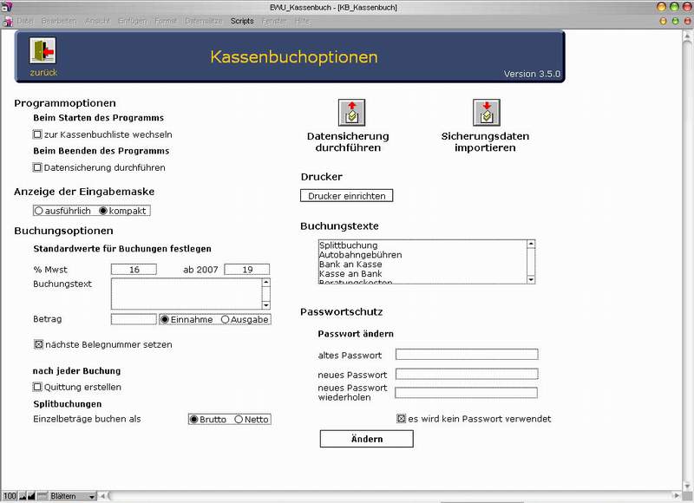694x503 pixels.
Task: Select 'Splittbuchung' in Buchungstexte list
Action: click(x=349, y=245)
